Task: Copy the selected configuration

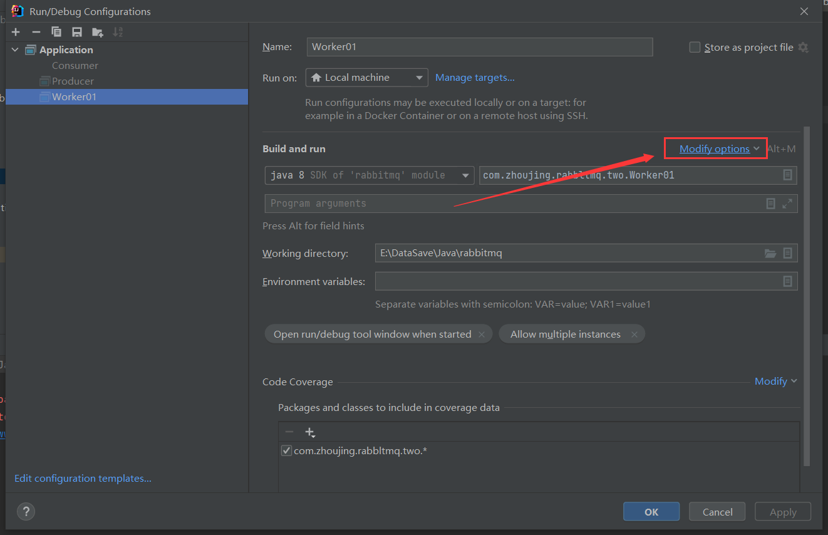Action: 56,32
